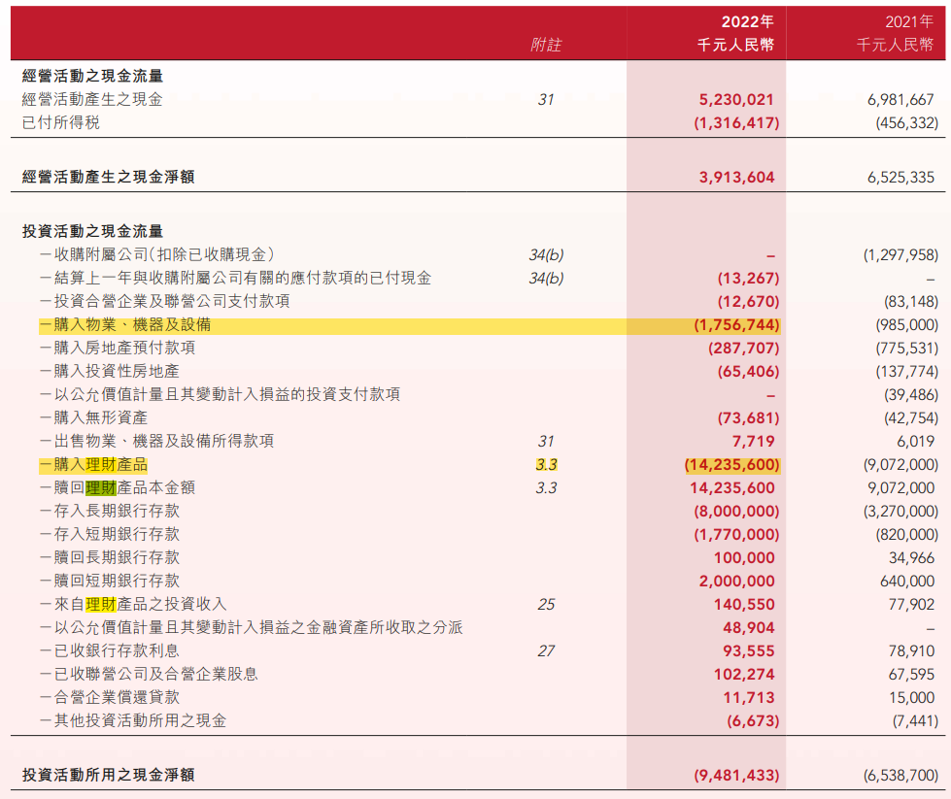
Task: Click the 2022年 column header
Action: pyautogui.click(x=747, y=21)
